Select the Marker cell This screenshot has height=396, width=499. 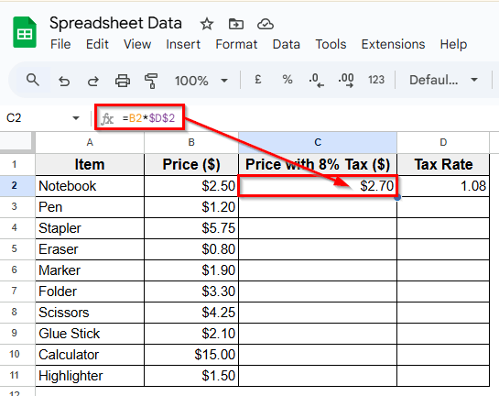pos(90,270)
